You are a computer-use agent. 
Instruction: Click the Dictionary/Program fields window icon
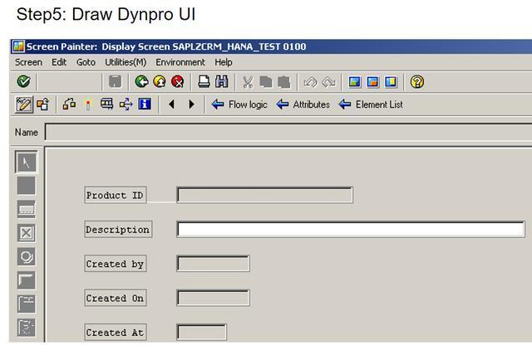click(107, 104)
